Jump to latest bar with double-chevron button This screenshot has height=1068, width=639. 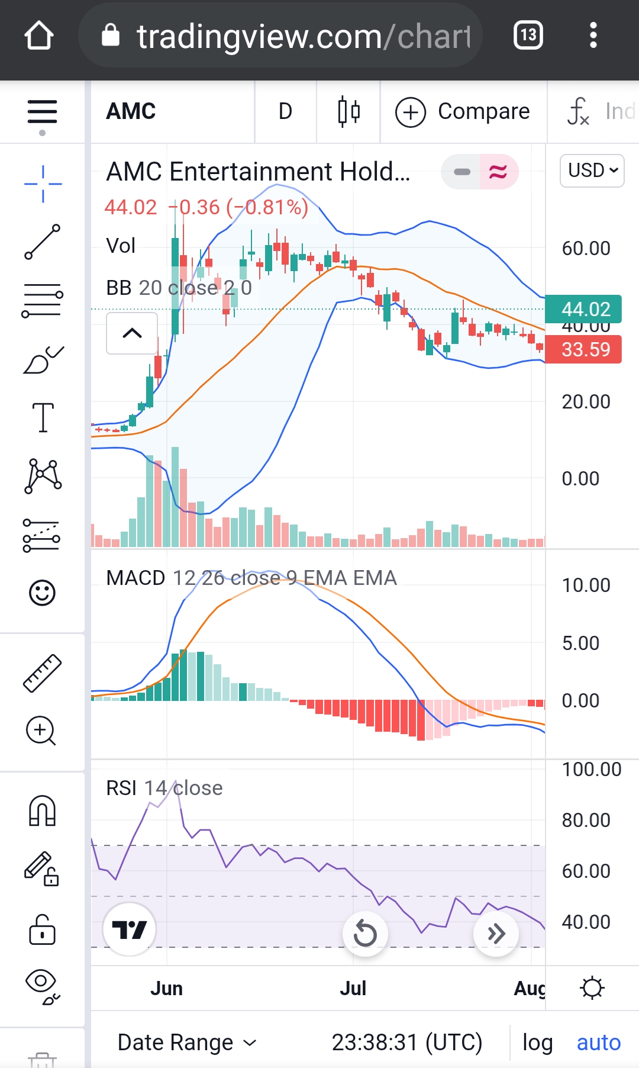[x=496, y=934]
